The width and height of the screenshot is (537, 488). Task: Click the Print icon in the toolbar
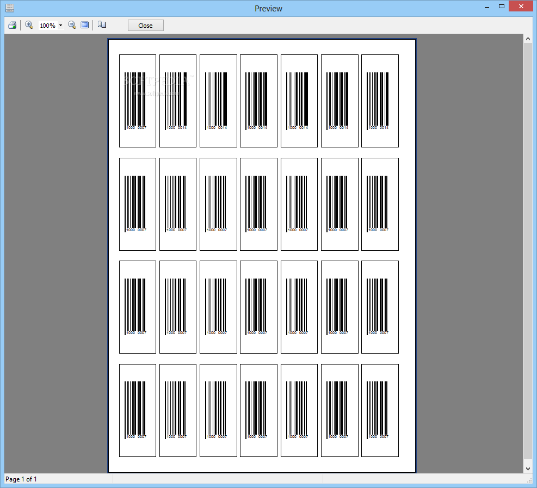13,25
